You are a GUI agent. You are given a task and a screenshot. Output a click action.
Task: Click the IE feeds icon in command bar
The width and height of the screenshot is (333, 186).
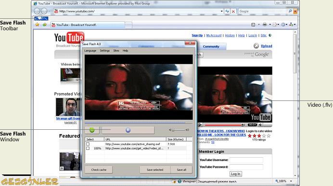click(x=253, y=25)
